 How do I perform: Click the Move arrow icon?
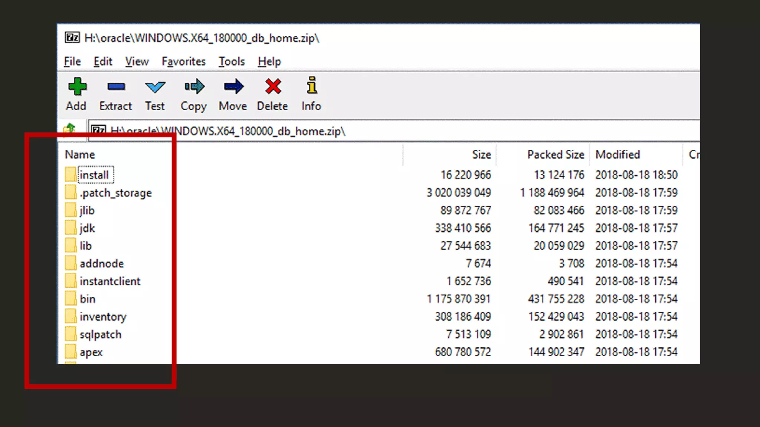pyautogui.click(x=233, y=87)
